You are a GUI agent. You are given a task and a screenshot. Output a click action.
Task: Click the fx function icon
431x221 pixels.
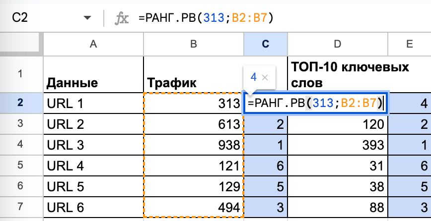pyautogui.click(x=122, y=18)
